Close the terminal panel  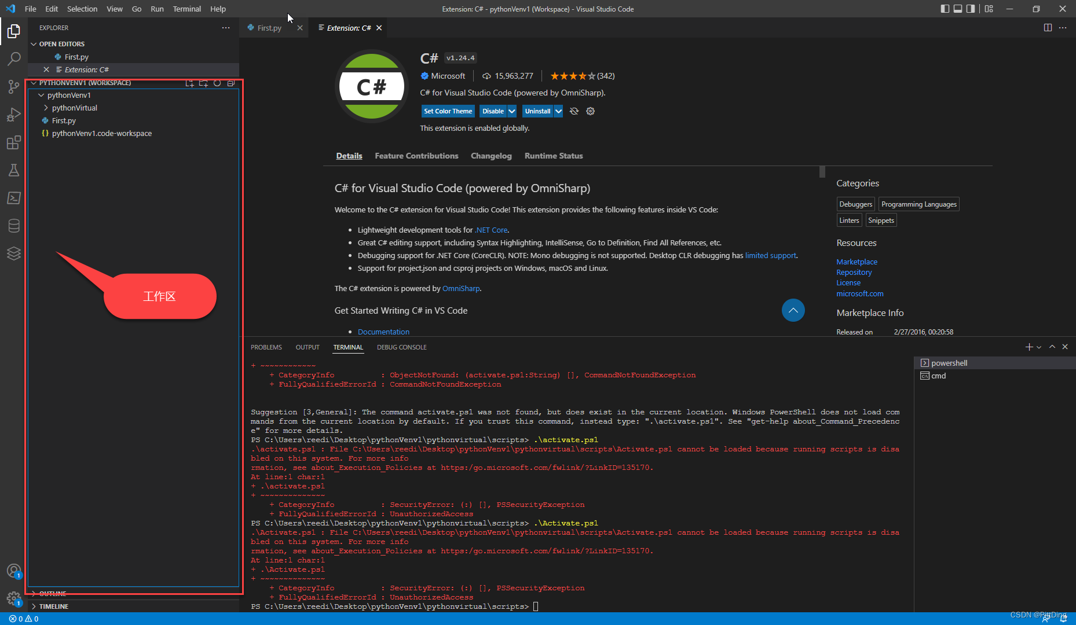click(1065, 347)
